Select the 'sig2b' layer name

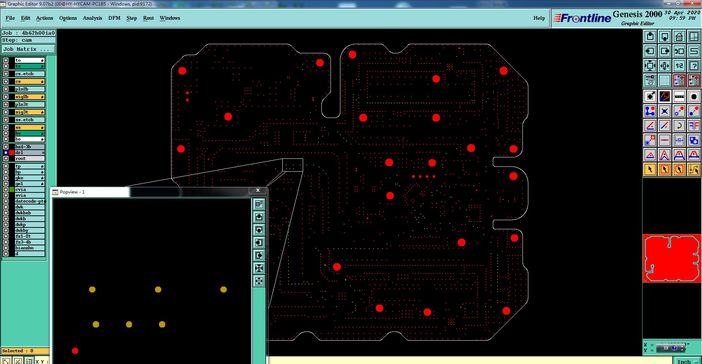click(x=30, y=97)
